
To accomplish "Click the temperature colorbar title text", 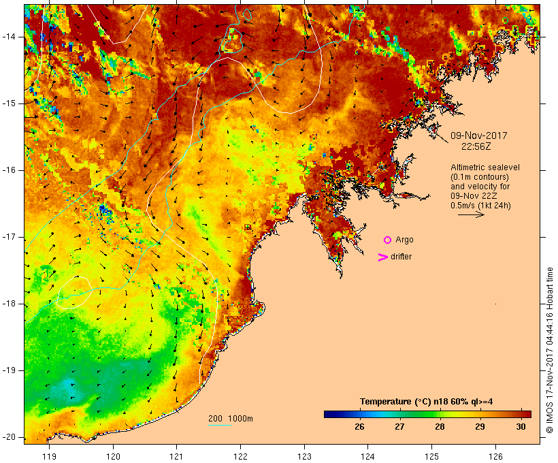I will (x=427, y=402).
